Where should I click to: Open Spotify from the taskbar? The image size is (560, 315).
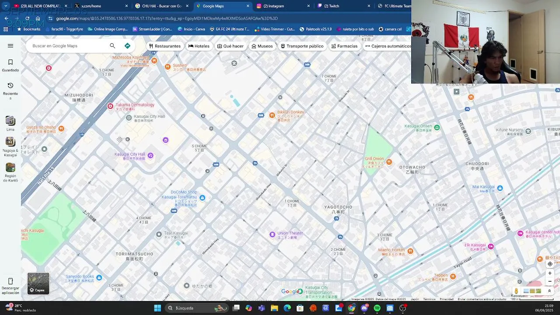click(377, 308)
